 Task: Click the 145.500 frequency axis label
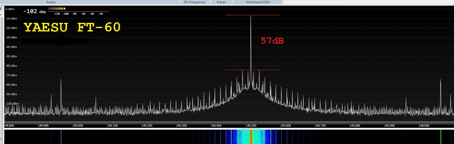[251, 125]
